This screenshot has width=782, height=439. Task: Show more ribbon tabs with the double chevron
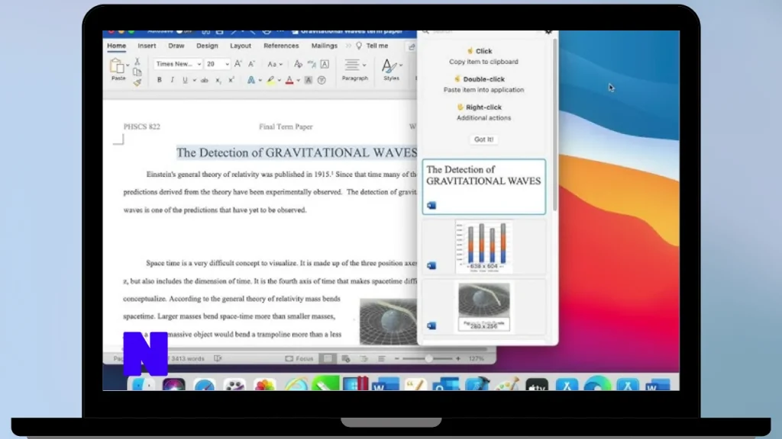(x=348, y=46)
